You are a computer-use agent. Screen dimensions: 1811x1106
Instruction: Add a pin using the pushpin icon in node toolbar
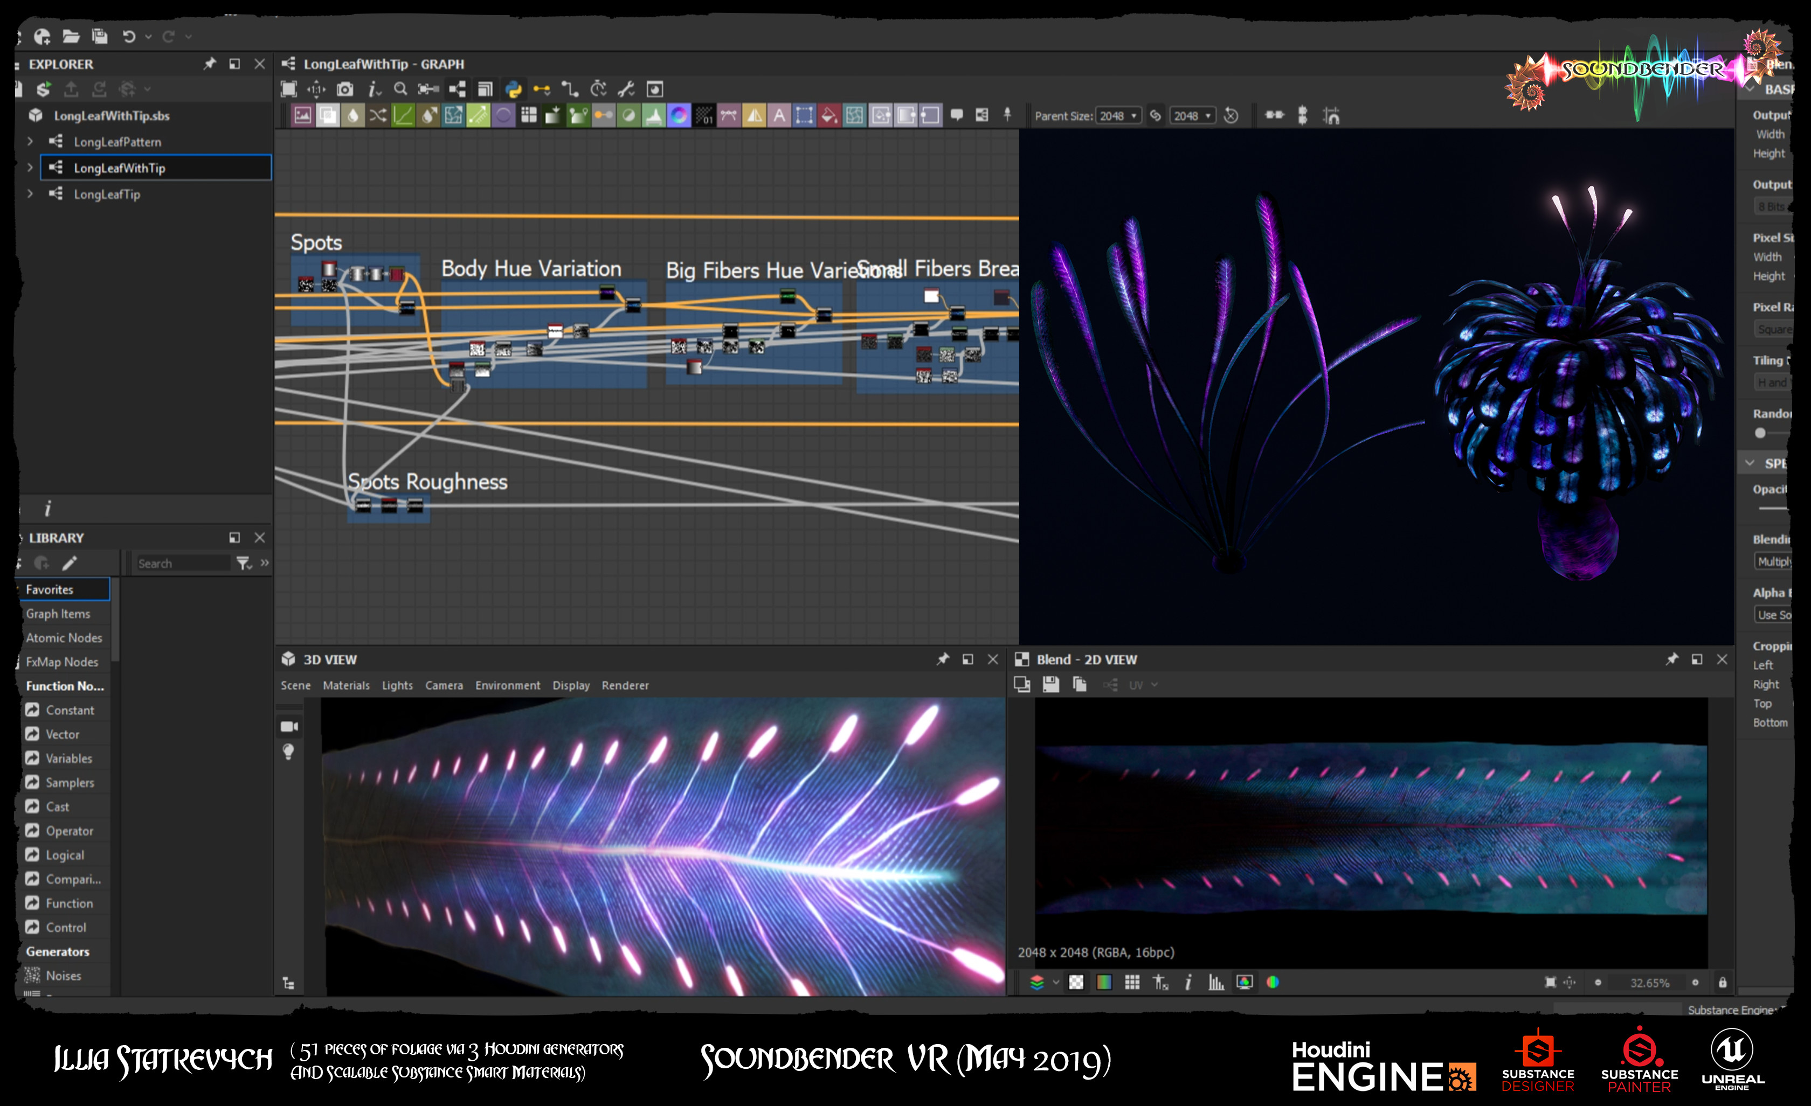(x=1008, y=115)
